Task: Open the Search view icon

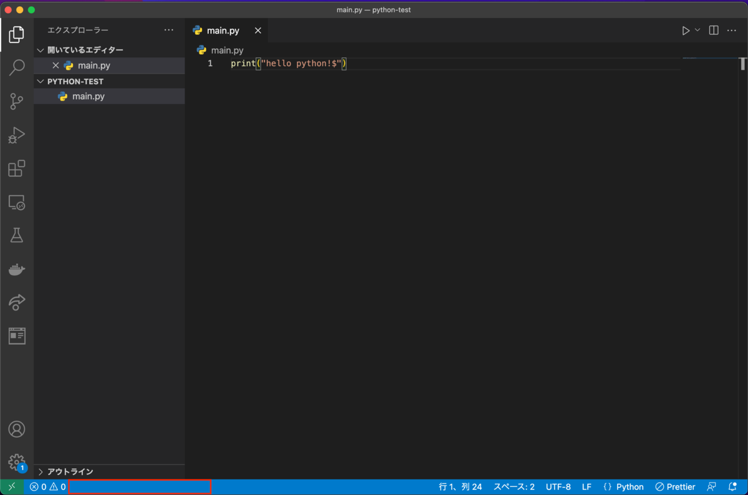Action: pyautogui.click(x=17, y=67)
